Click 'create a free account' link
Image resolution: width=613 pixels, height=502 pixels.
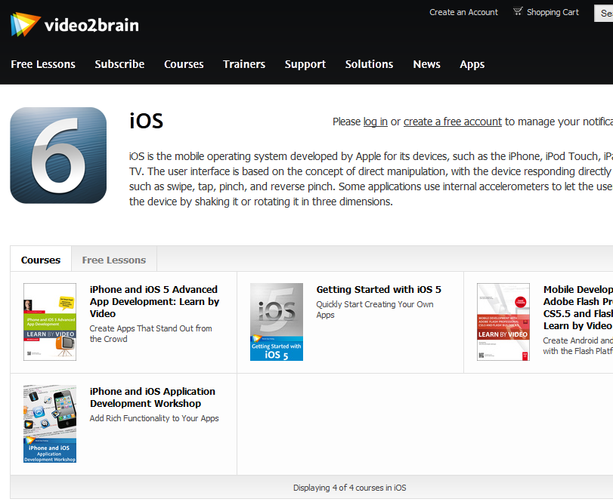point(453,122)
